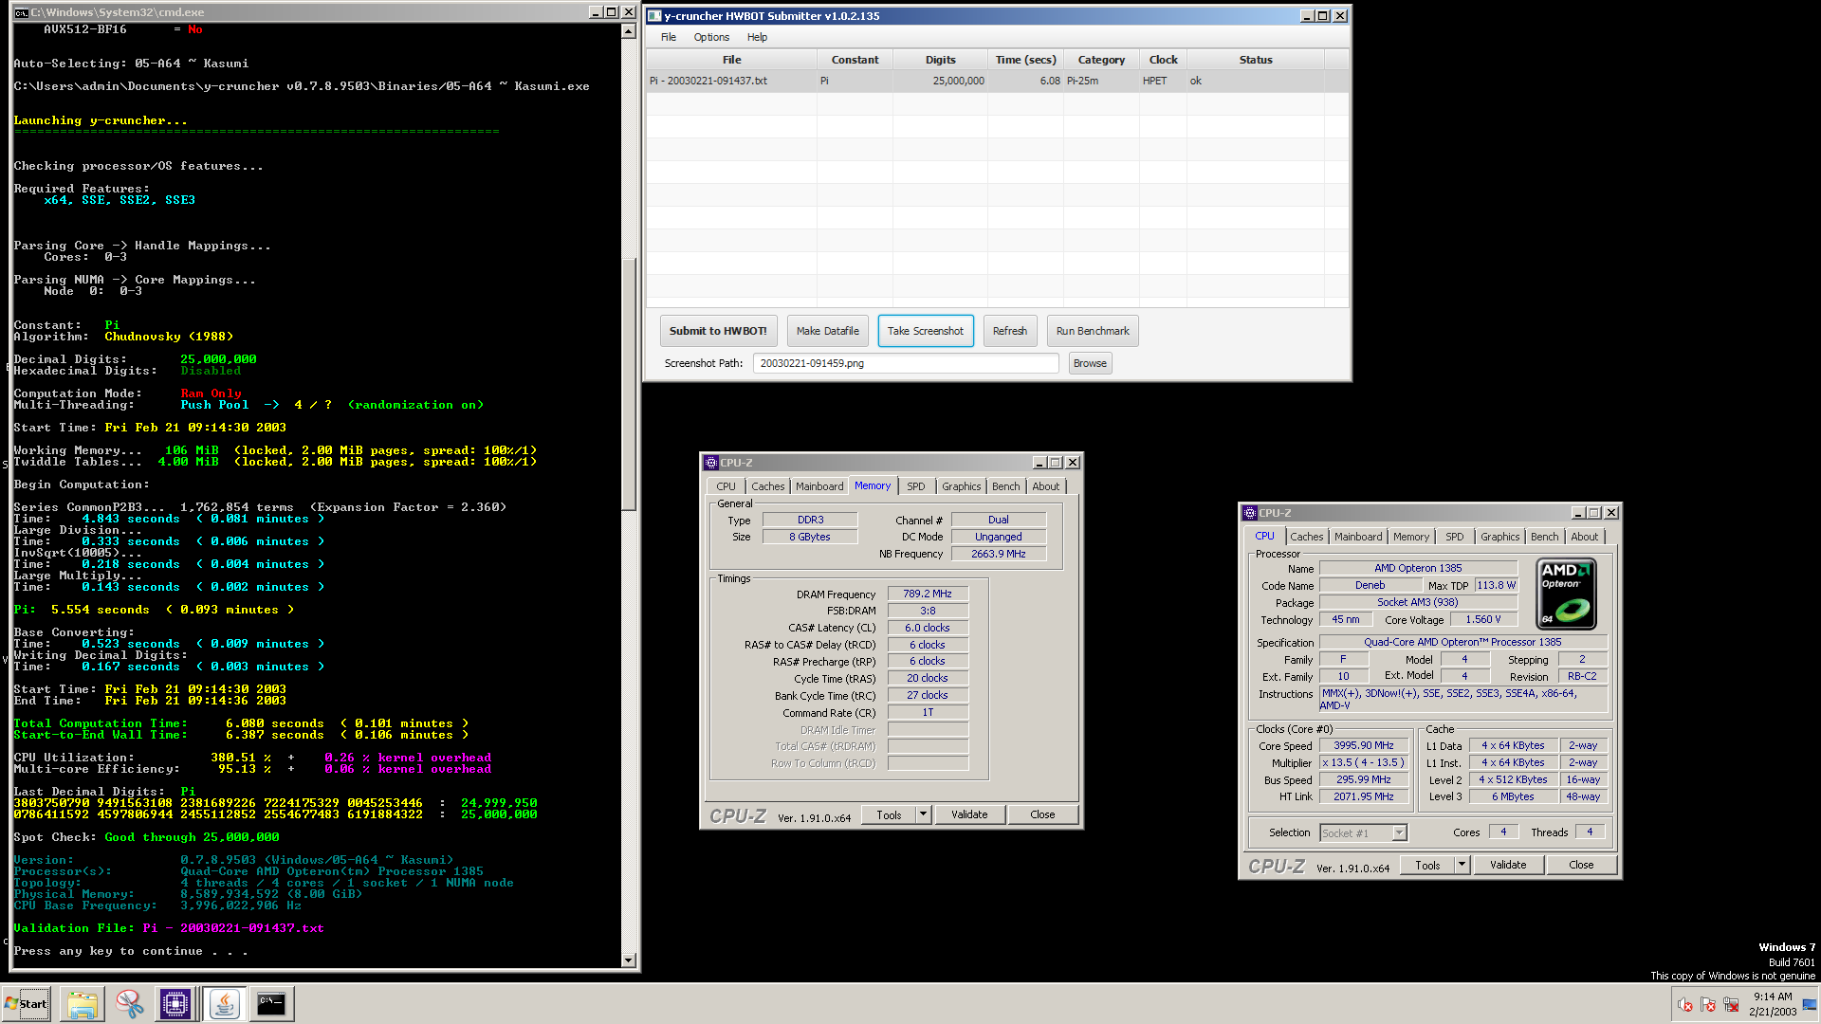The width and height of the screenshot is (1821, 1024).
Task: Click the processor name AMD Opteron 1385
Action: (1418, 568)
